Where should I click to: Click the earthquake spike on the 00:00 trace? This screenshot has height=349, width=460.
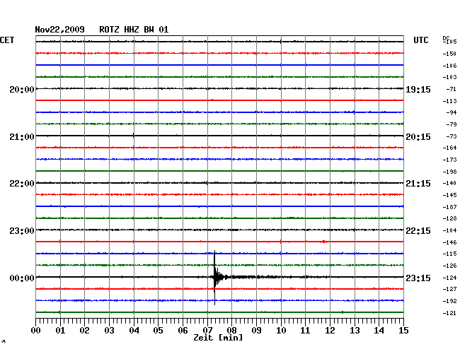point(215,277)
